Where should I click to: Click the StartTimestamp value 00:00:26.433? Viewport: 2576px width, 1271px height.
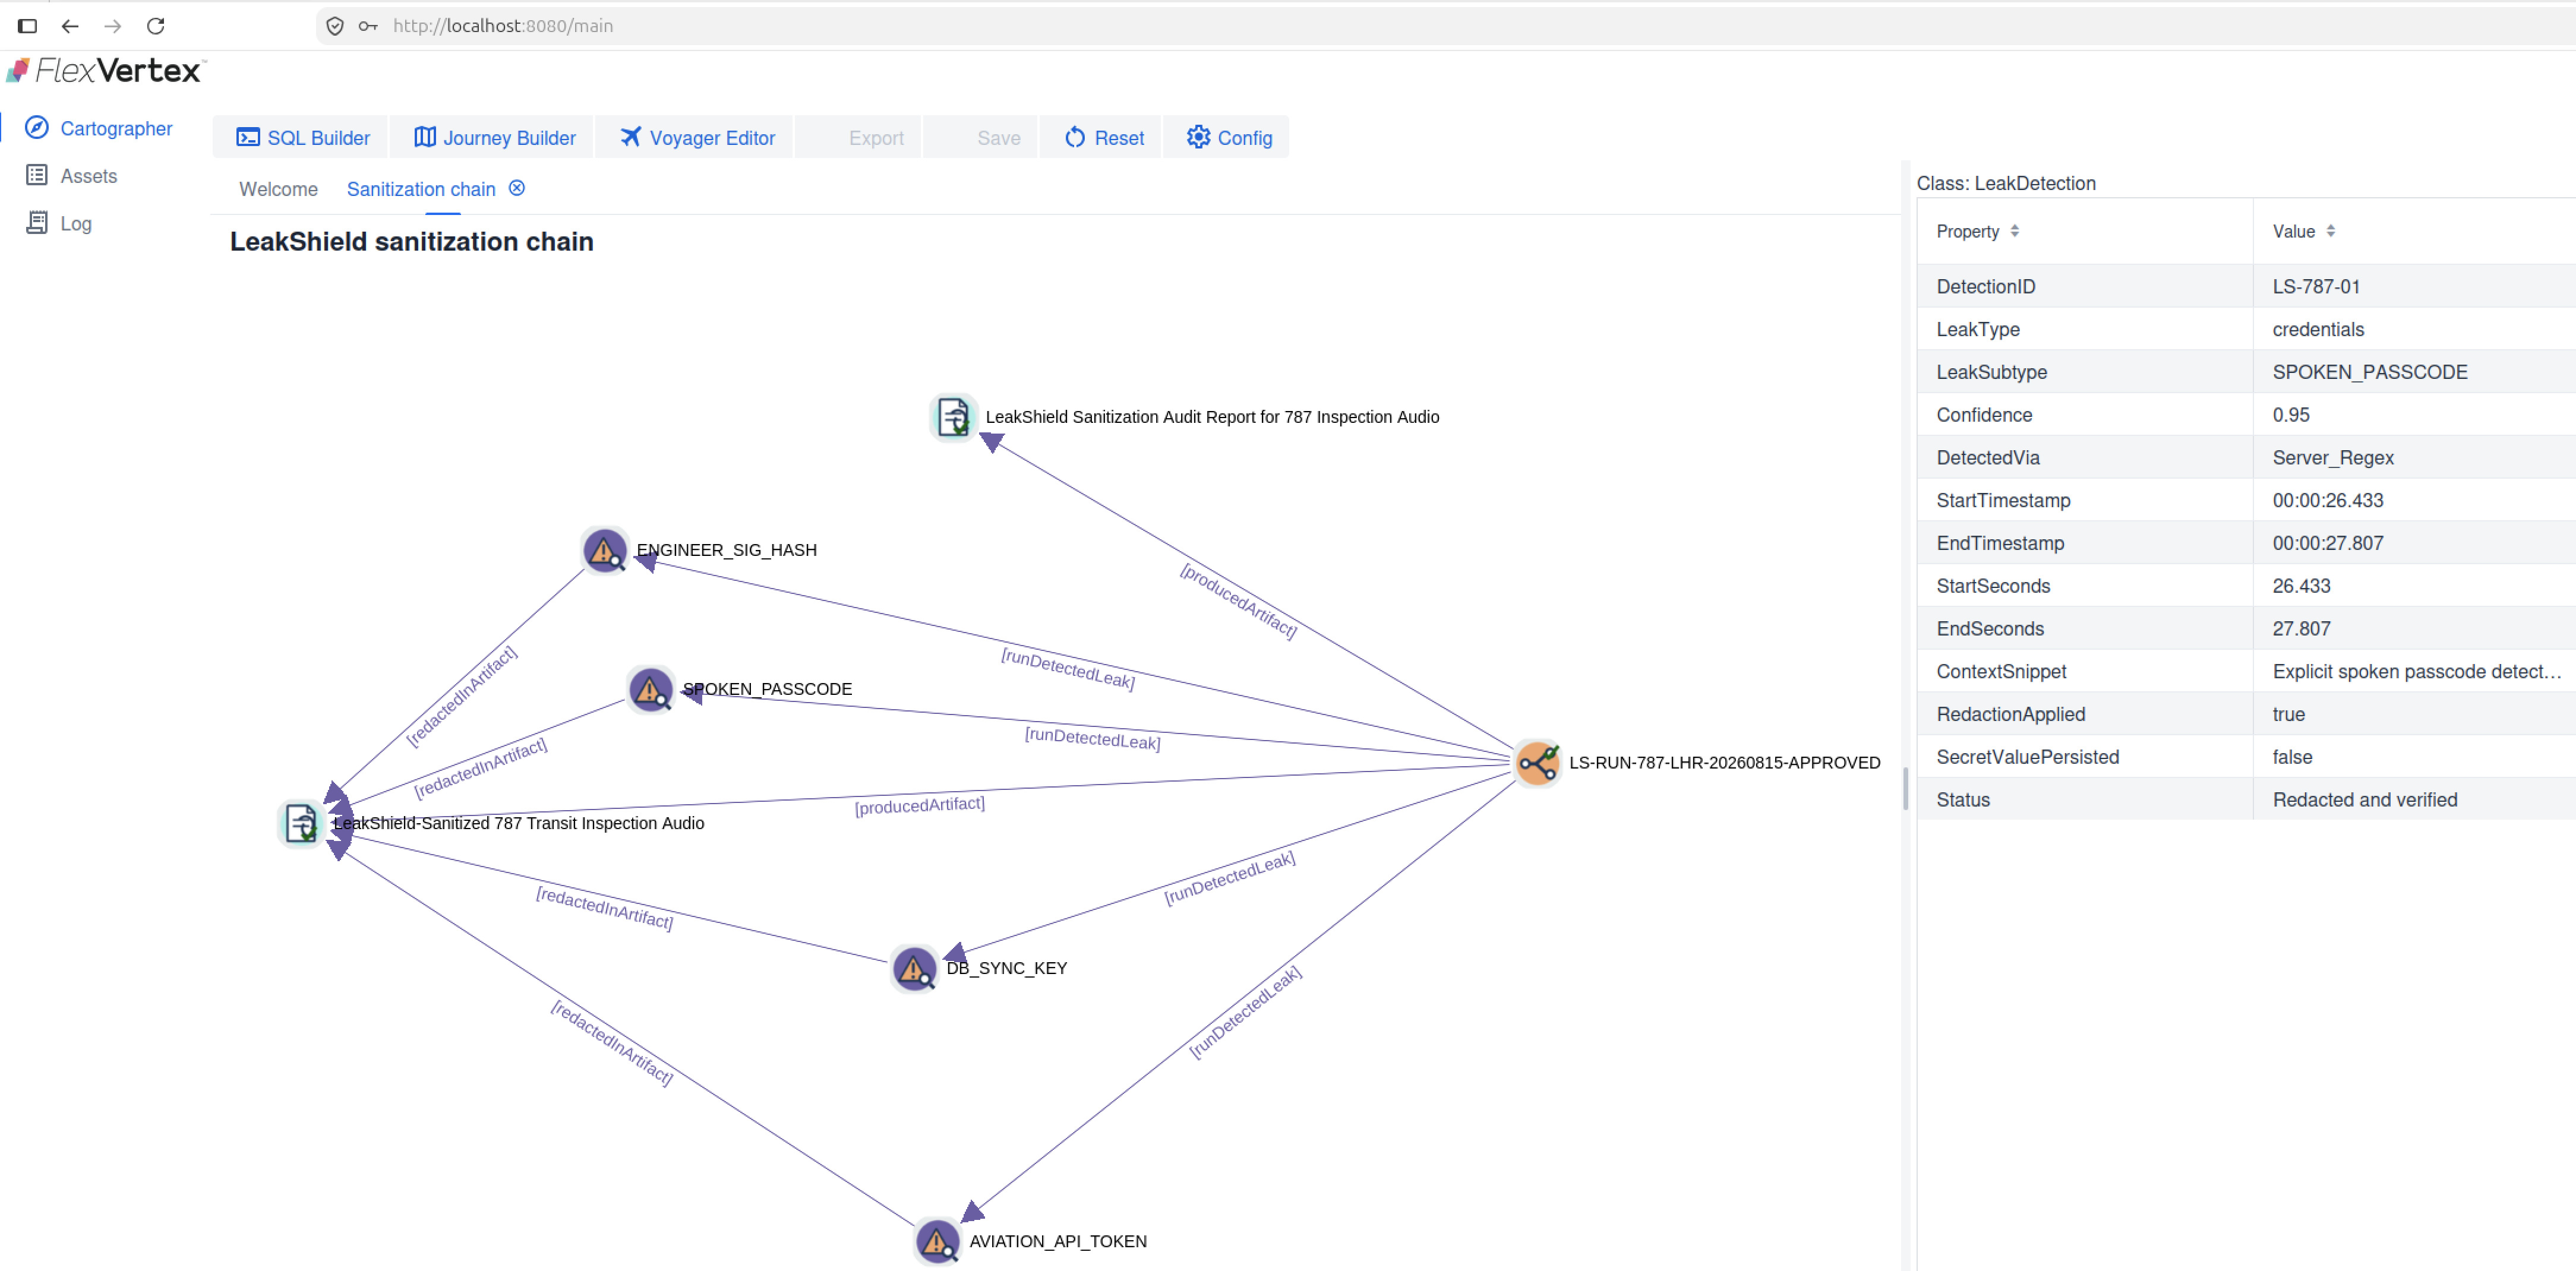(x=2327, y=501)
